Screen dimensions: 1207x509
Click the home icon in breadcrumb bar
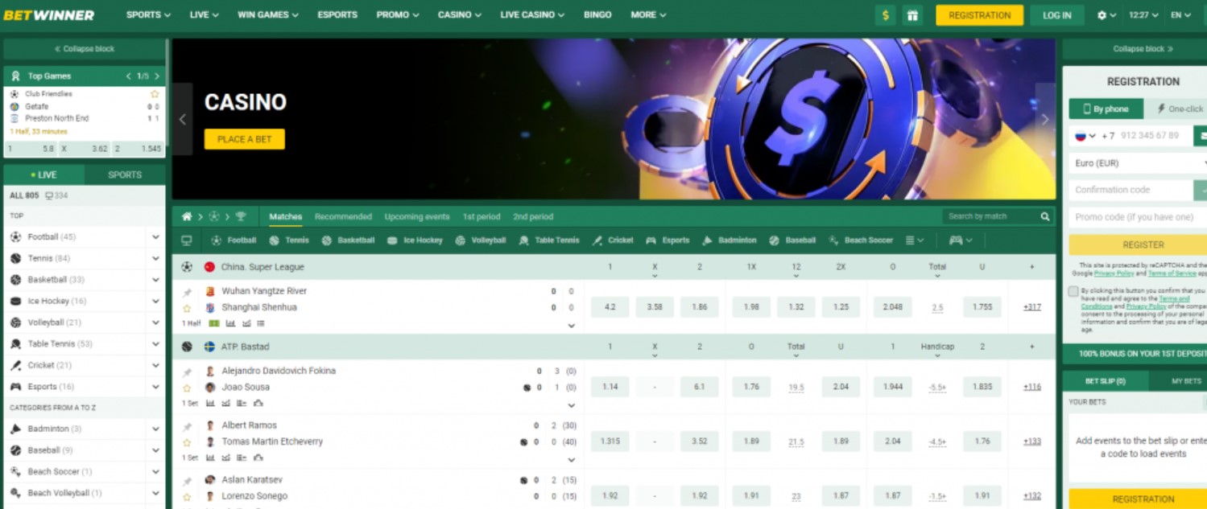tap(187, 216)
